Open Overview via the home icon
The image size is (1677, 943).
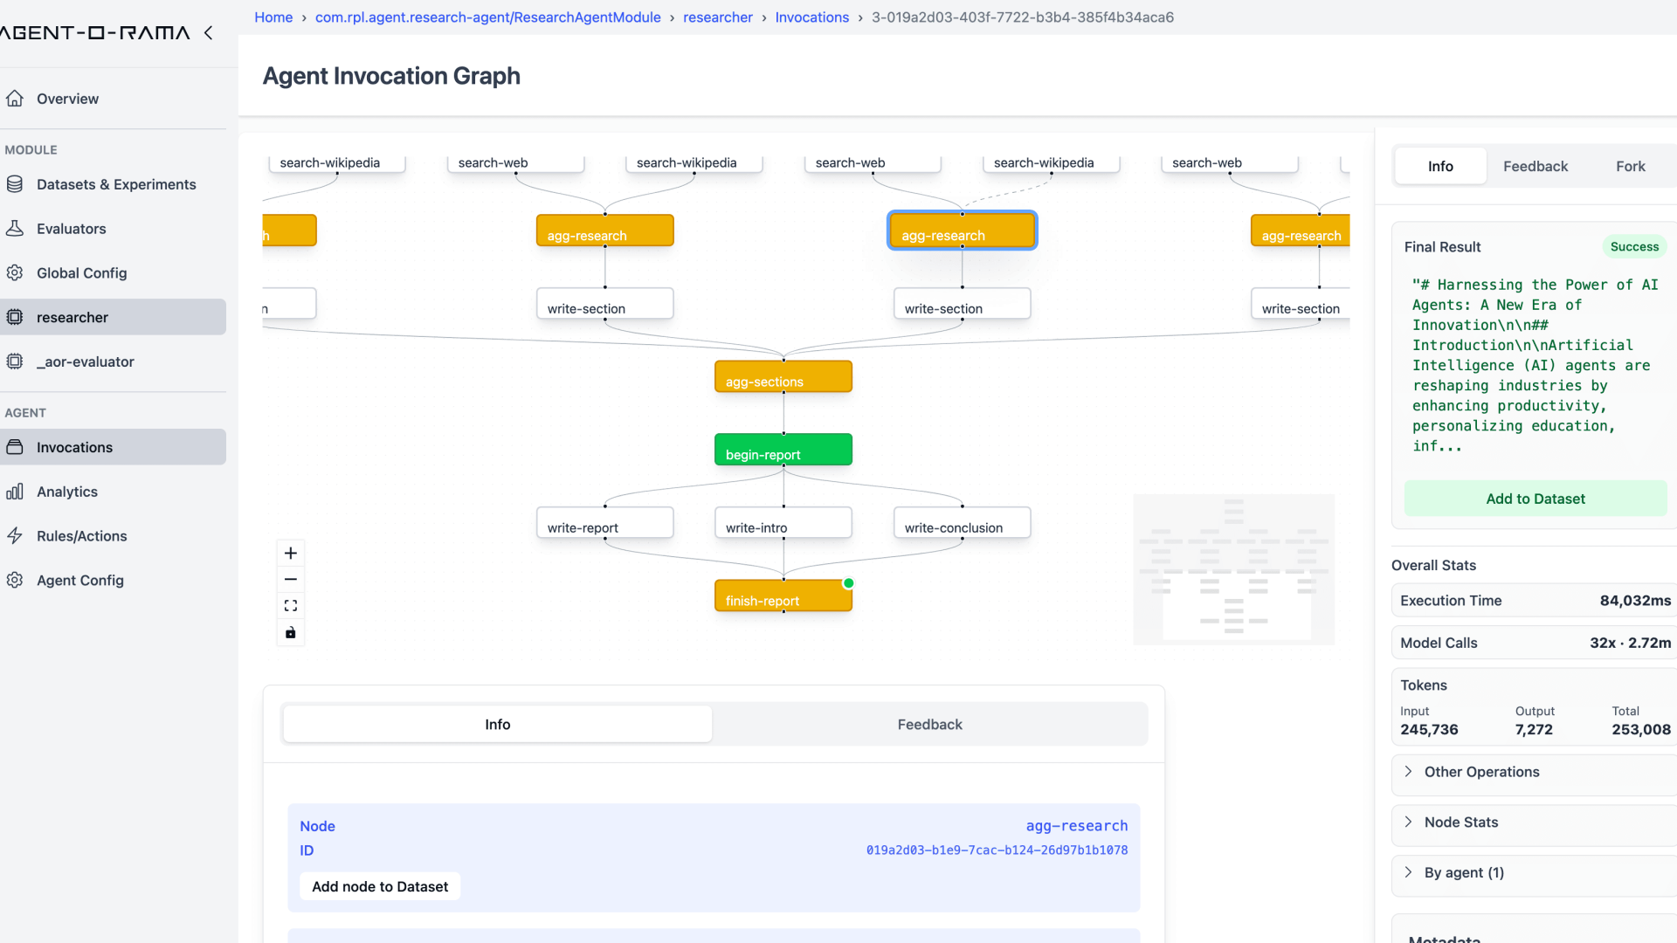[15, 99]
